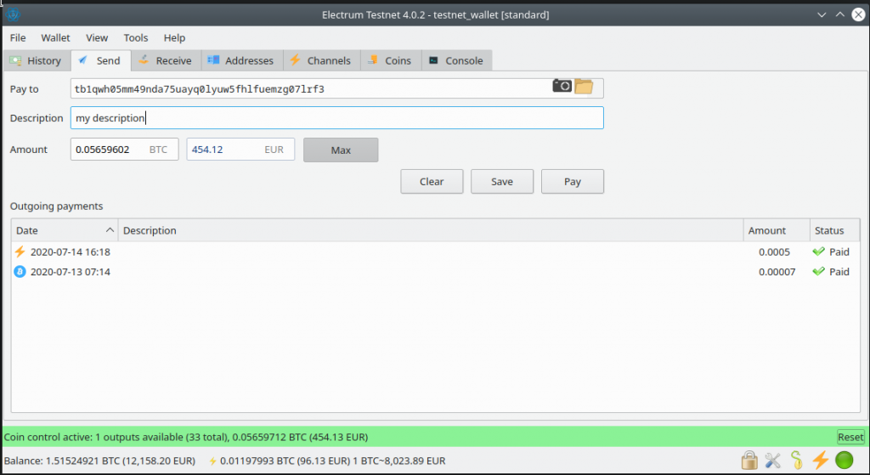870x475 pixels.
Task: Sort by the Date column header
Action: pyautogui.click(x=65, y=230)
